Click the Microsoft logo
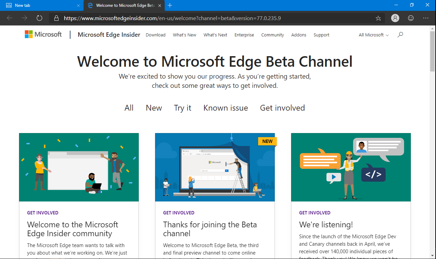The height and width of the screenshot is (259, 436). (43, 34)
